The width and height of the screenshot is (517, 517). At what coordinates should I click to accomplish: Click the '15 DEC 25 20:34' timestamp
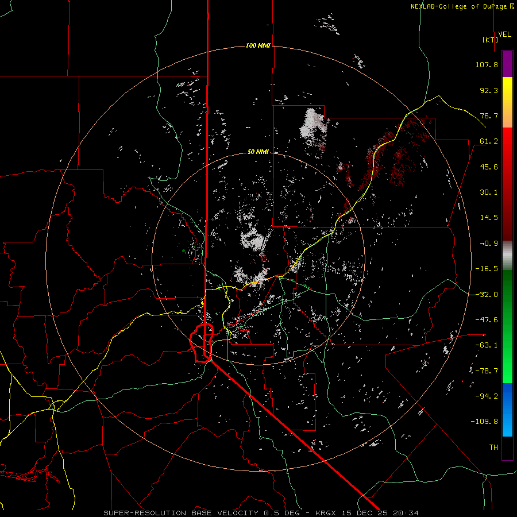(x=380, y=513)
